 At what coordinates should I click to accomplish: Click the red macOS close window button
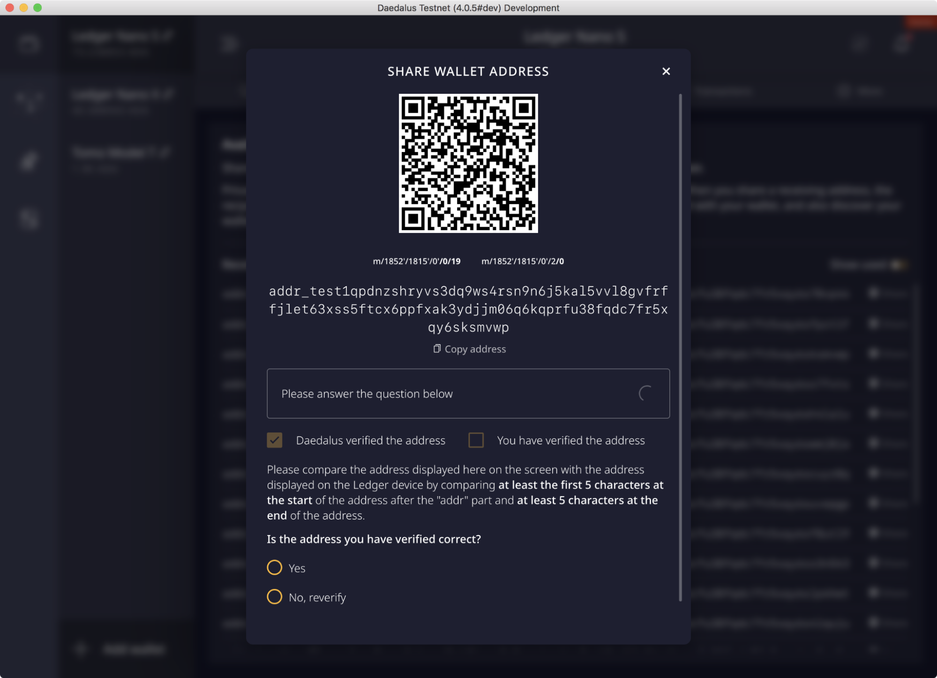9,8
